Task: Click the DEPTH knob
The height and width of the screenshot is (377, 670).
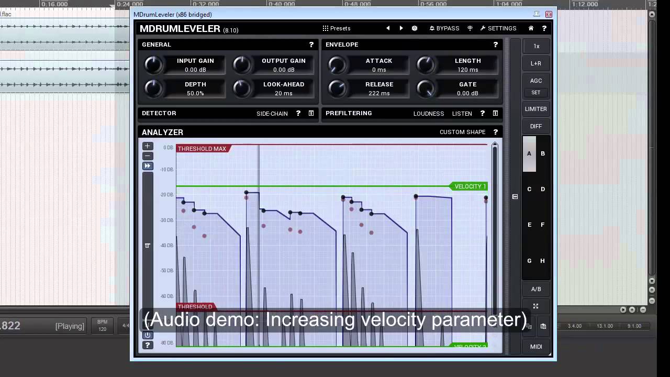Action: click(x=153, y=88)
